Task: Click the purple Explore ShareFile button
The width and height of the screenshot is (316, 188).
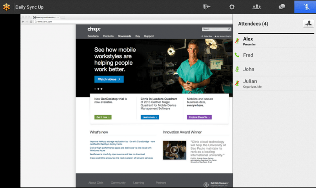Action: (199, 117)
